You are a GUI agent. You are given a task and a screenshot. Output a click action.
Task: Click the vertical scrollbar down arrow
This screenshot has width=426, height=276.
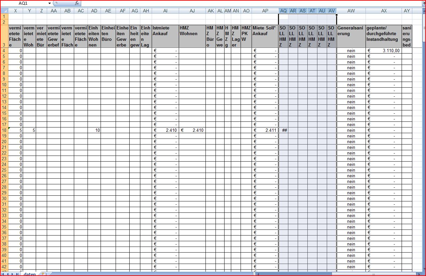click(424, 269)
